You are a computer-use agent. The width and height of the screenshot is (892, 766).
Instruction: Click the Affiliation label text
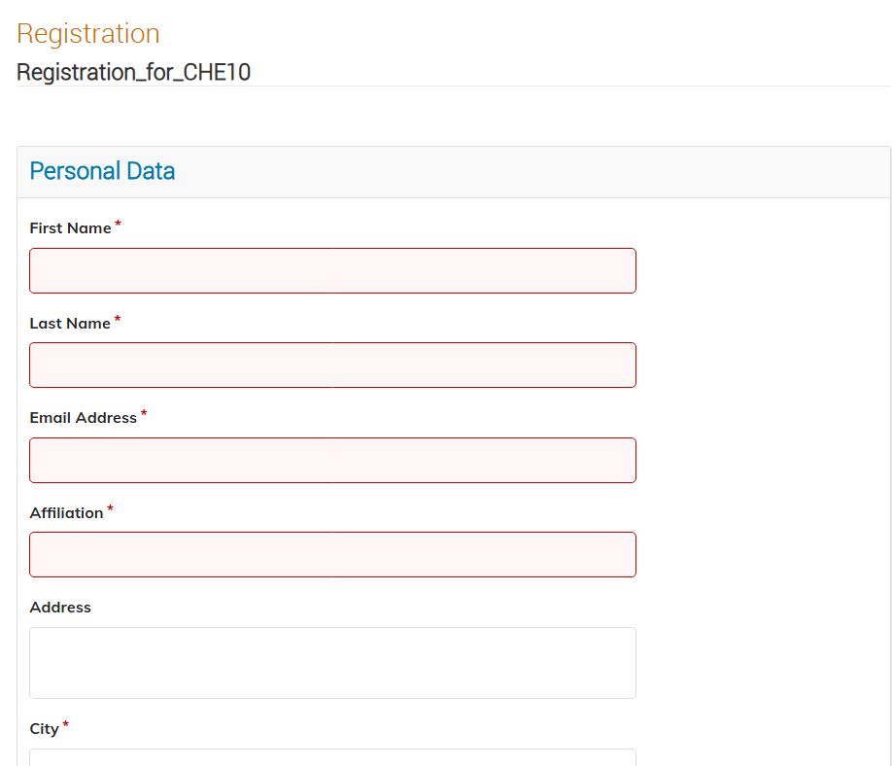pos(66,512)
